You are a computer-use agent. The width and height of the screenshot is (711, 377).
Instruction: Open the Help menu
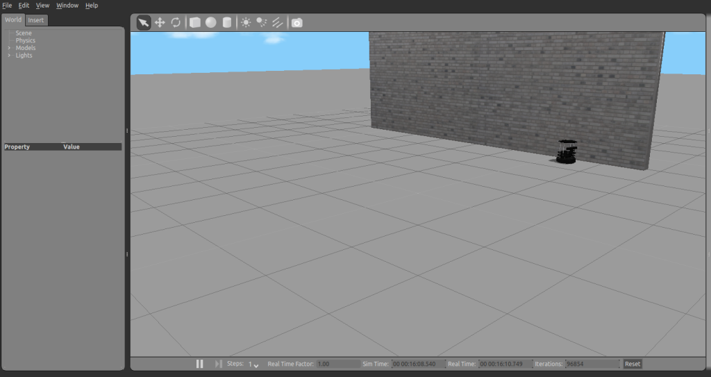(x=92, y=6)
